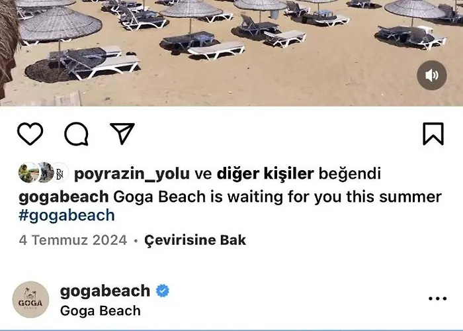Open gogabeach username in caption
The height and width of the screenshot is (331, 463).
(63, 197)
